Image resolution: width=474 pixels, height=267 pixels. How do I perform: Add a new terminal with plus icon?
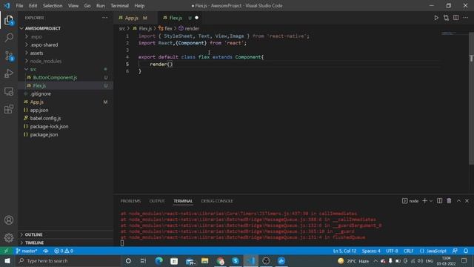point(424,201)
